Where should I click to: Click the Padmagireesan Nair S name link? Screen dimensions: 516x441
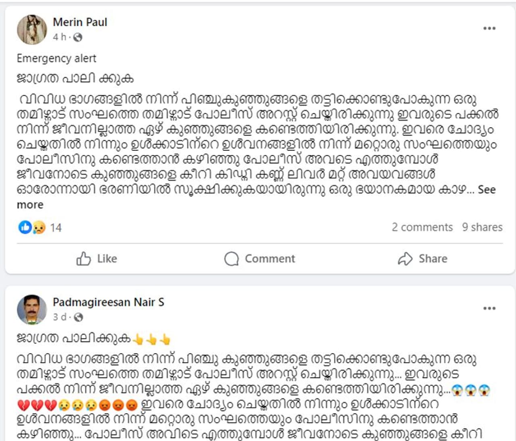(108, 302)
